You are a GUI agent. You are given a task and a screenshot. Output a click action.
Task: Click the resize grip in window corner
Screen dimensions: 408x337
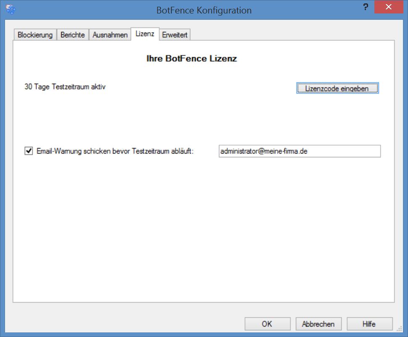point(400,329)
